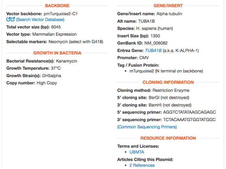Image resolution: width=226 pixels, height=169 pixels.
Task: Click the CLONING INFORMATION section heading
Action: [168, 82]
